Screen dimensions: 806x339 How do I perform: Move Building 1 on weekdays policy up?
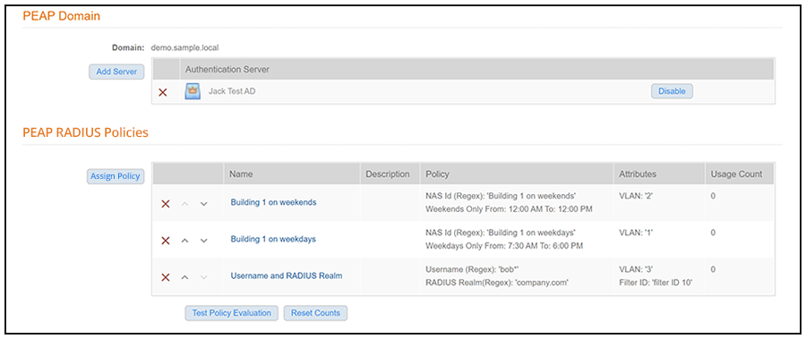(x=185, y=241)
